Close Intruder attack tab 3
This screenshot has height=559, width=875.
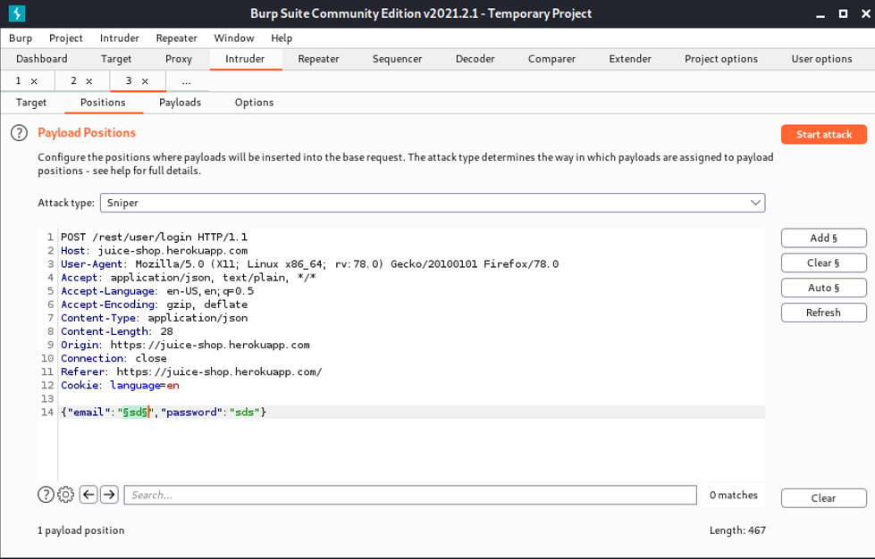point(145,81)
